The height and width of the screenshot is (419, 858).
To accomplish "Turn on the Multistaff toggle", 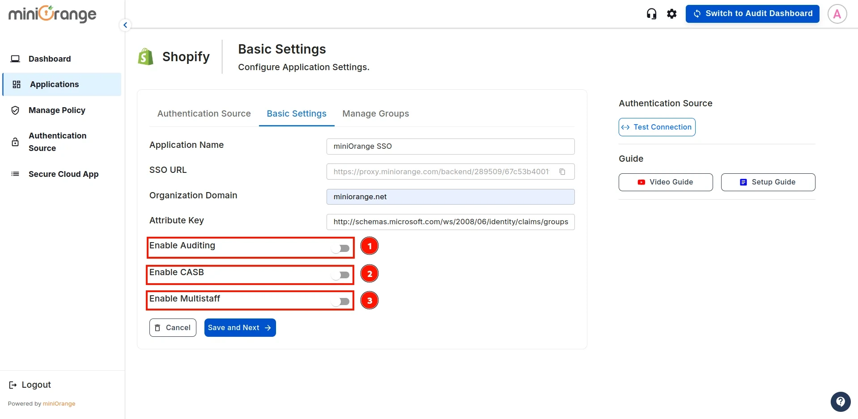I will [x=341, y=302].
